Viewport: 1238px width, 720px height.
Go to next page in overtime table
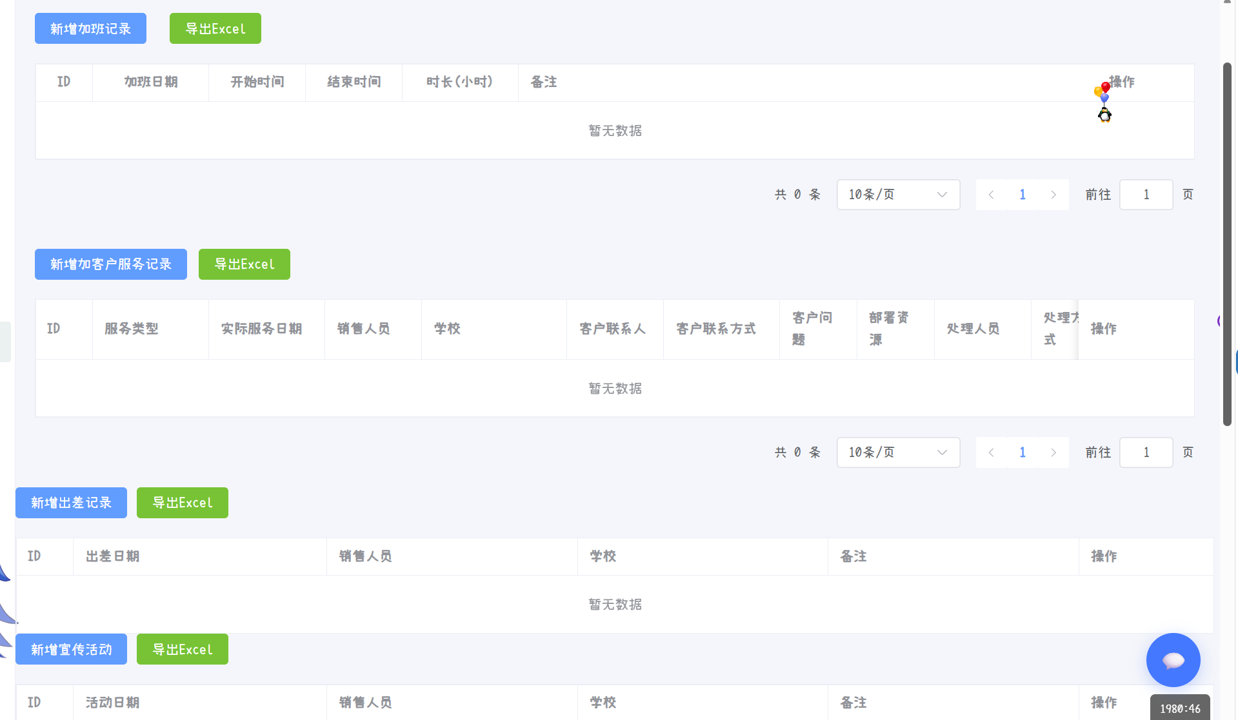click(1053, 195)
